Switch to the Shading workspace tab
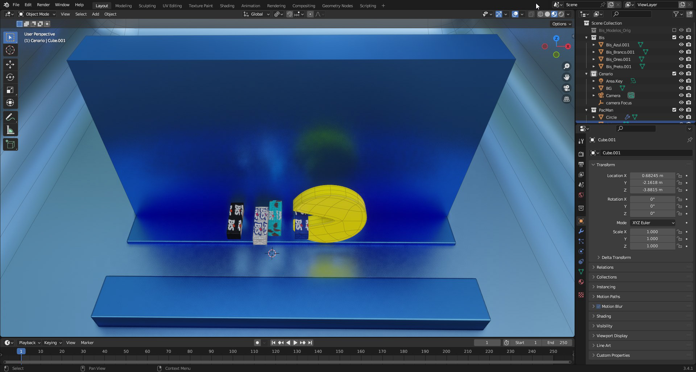 click(x=227, y=6)
